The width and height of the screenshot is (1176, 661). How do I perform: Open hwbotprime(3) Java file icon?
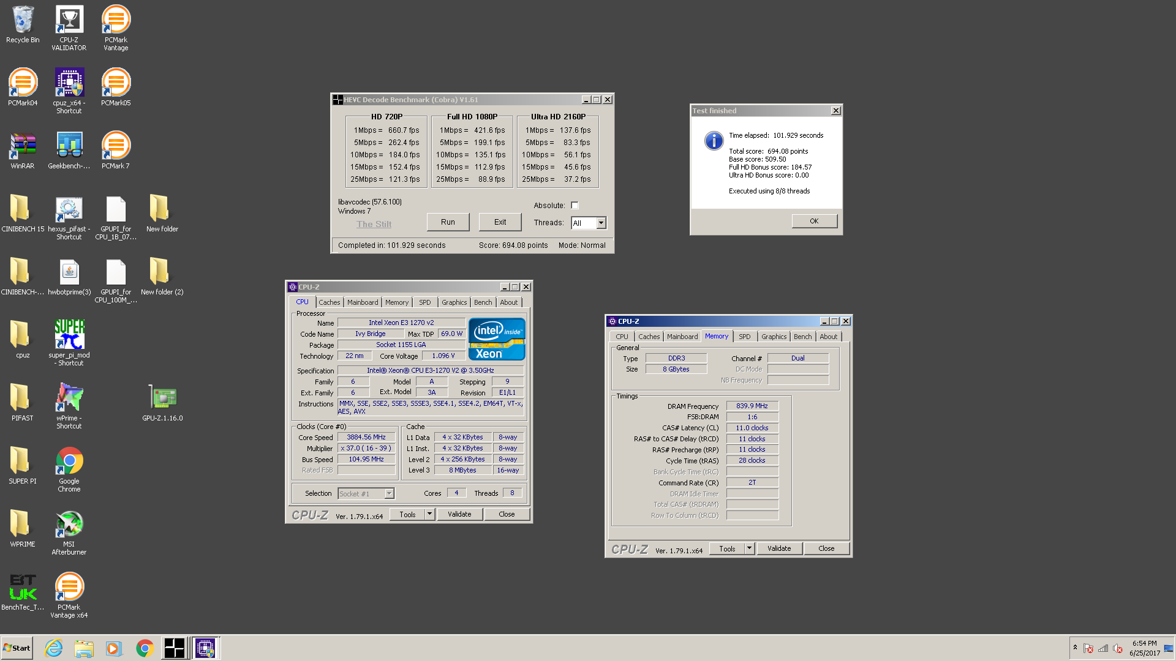[69, 277]
